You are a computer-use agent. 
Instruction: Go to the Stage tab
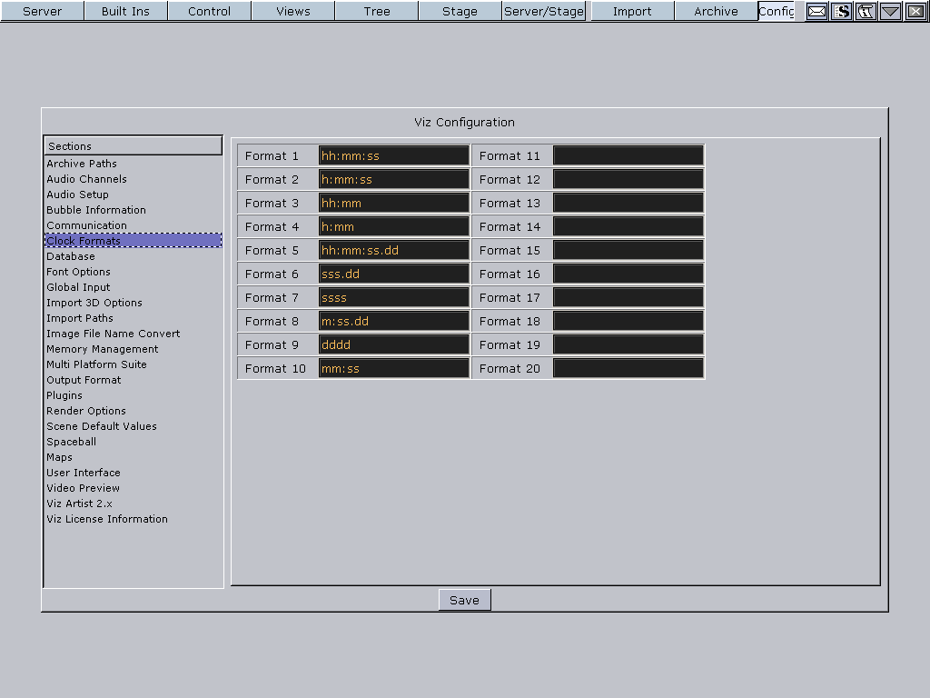tap(460, 11)
